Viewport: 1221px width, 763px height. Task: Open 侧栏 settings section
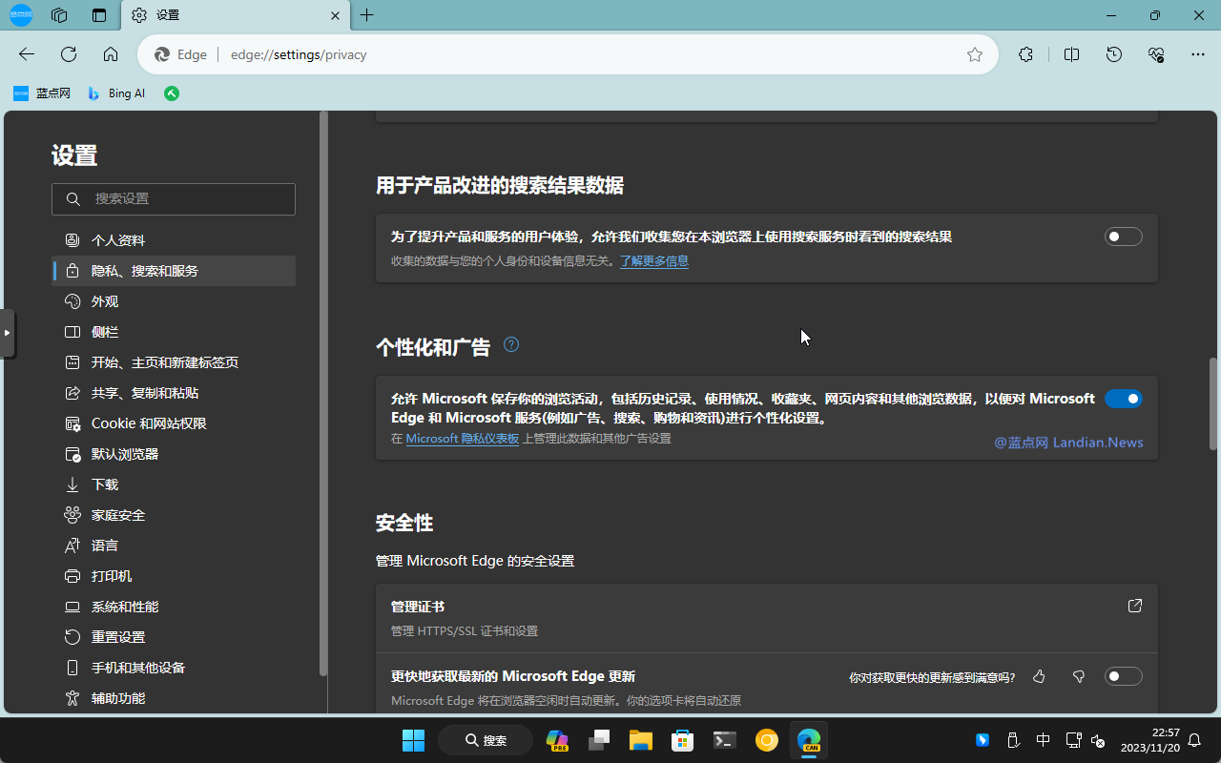[174, 332]
